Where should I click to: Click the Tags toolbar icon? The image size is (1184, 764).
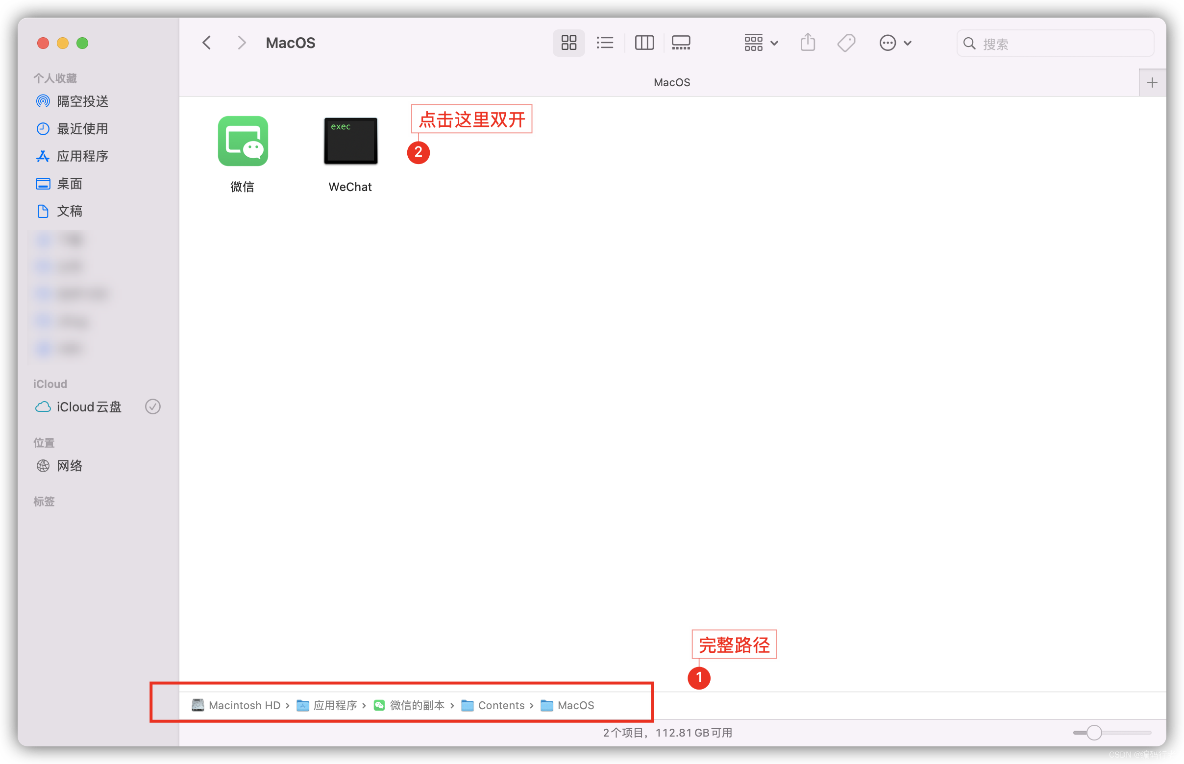coord(846,43)
